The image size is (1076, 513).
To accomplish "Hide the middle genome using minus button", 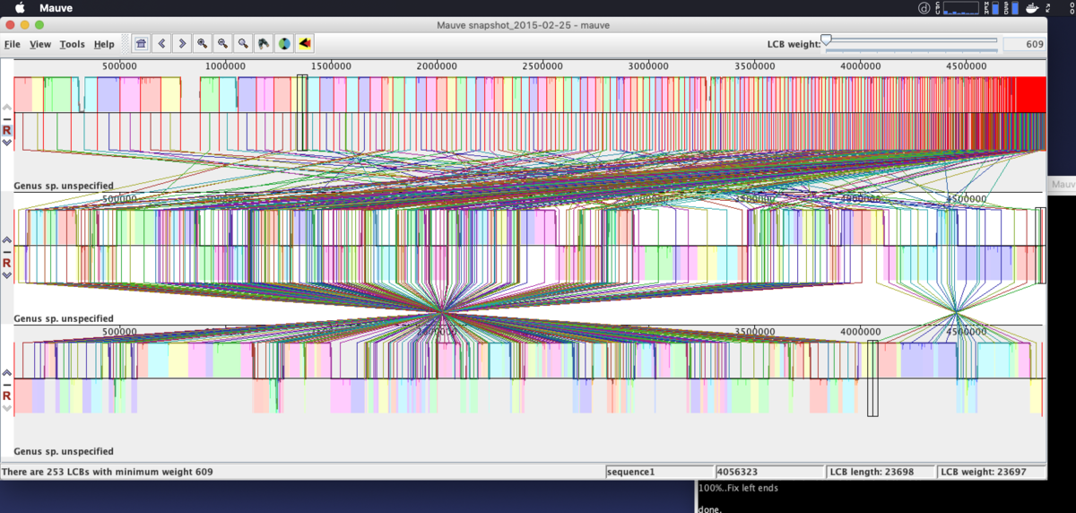I will 7,251.
